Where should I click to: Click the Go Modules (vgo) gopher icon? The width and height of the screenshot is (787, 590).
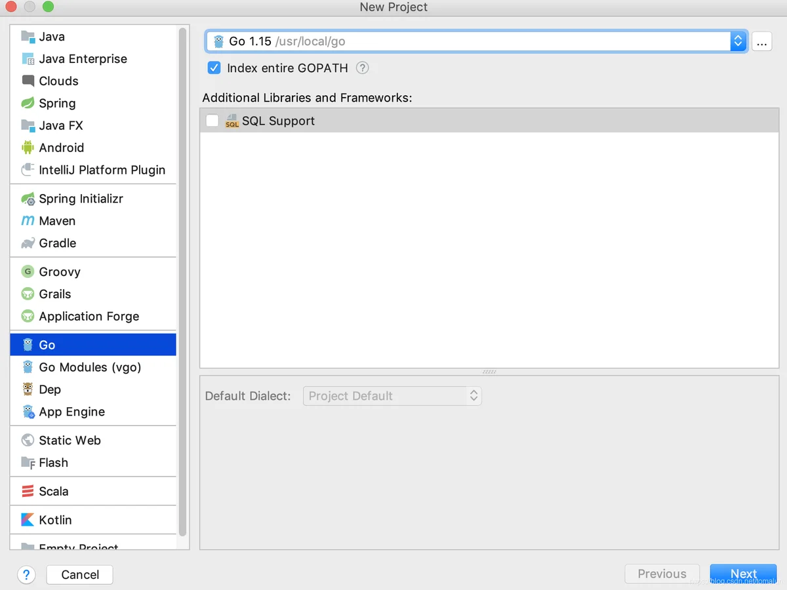(x=28, y=367)
